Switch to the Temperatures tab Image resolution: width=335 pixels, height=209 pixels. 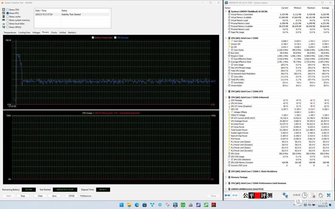(10, 33)
